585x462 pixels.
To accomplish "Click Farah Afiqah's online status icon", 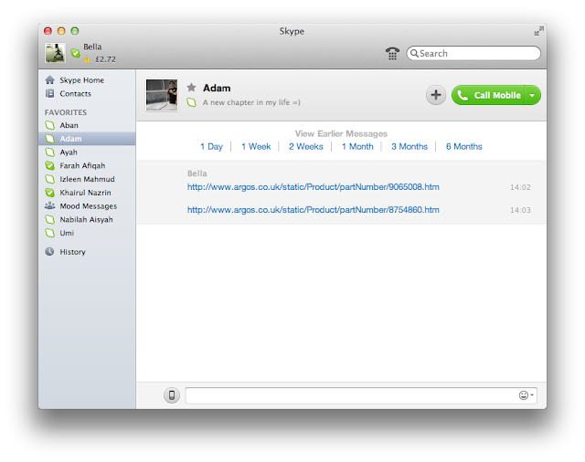I will tap(49, 165).
